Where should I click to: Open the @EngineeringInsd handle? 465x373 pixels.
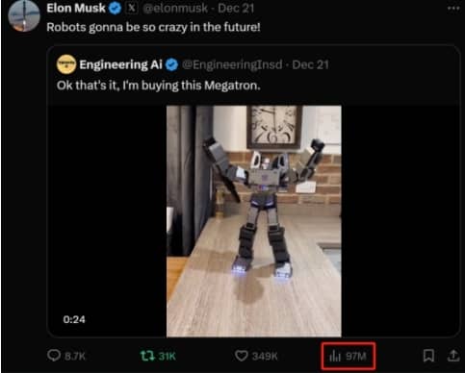[232, 64]
